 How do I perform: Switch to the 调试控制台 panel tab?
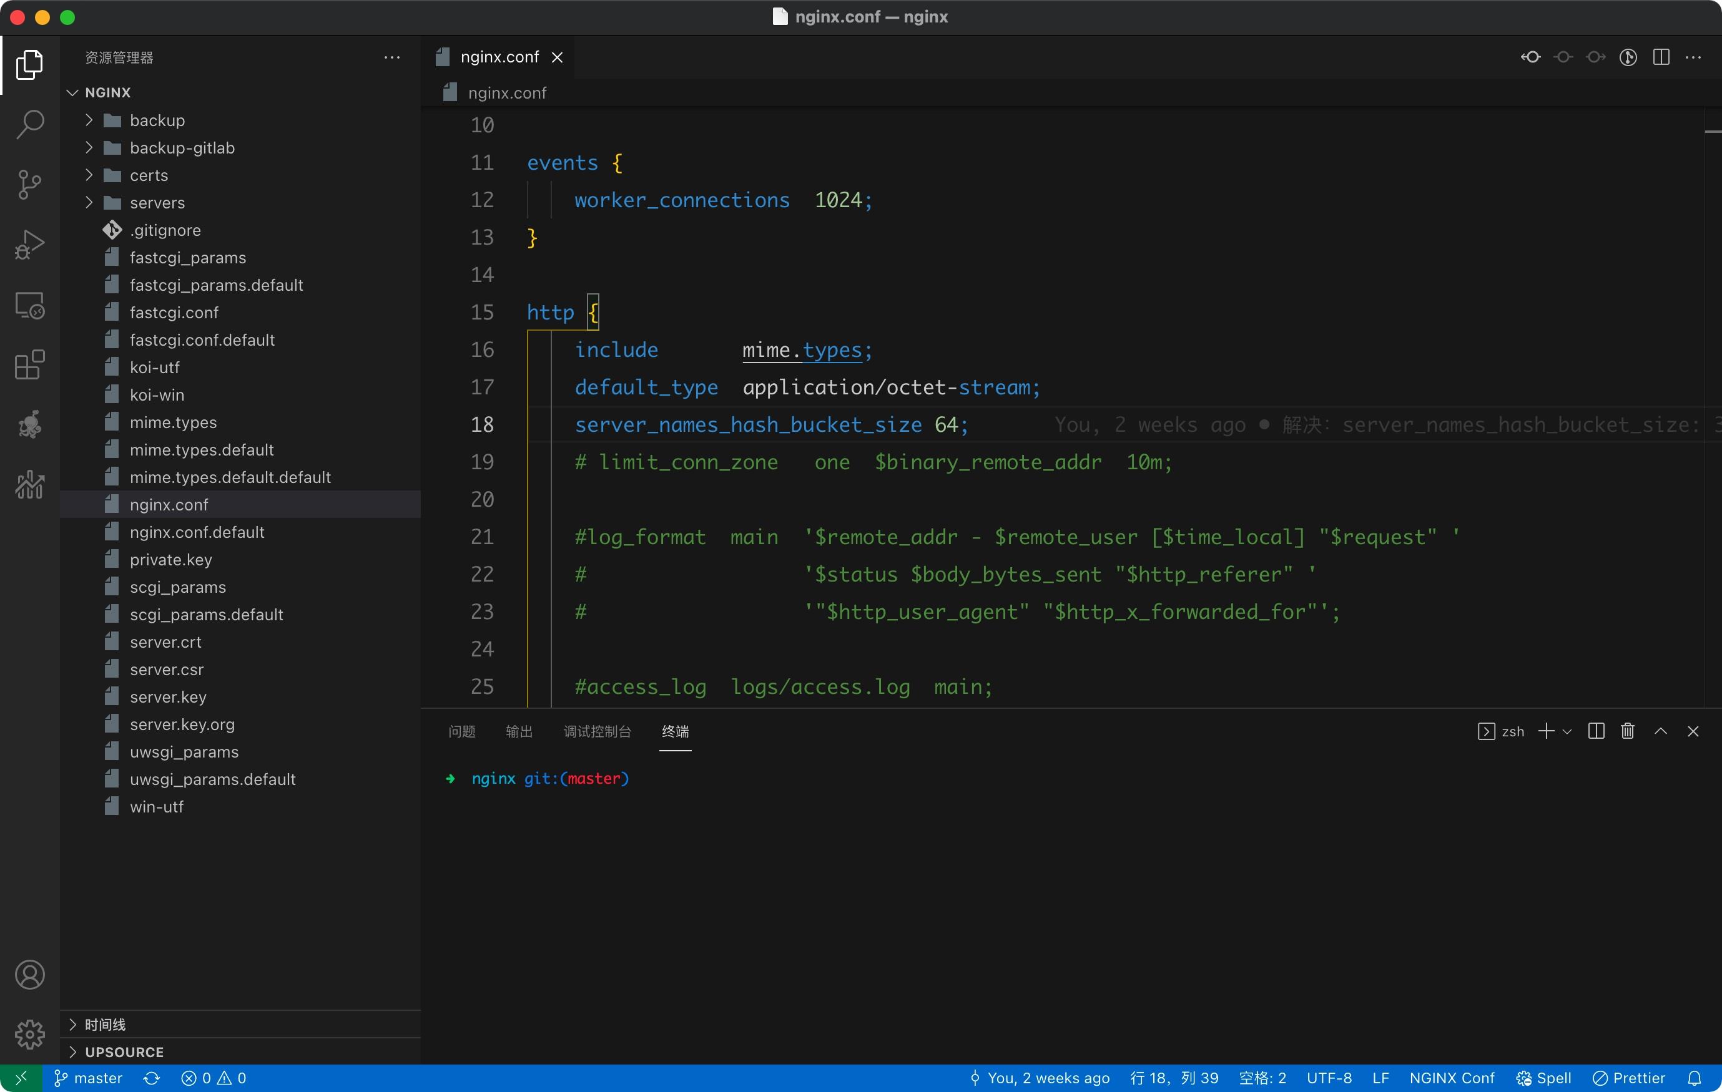point(596,731)
